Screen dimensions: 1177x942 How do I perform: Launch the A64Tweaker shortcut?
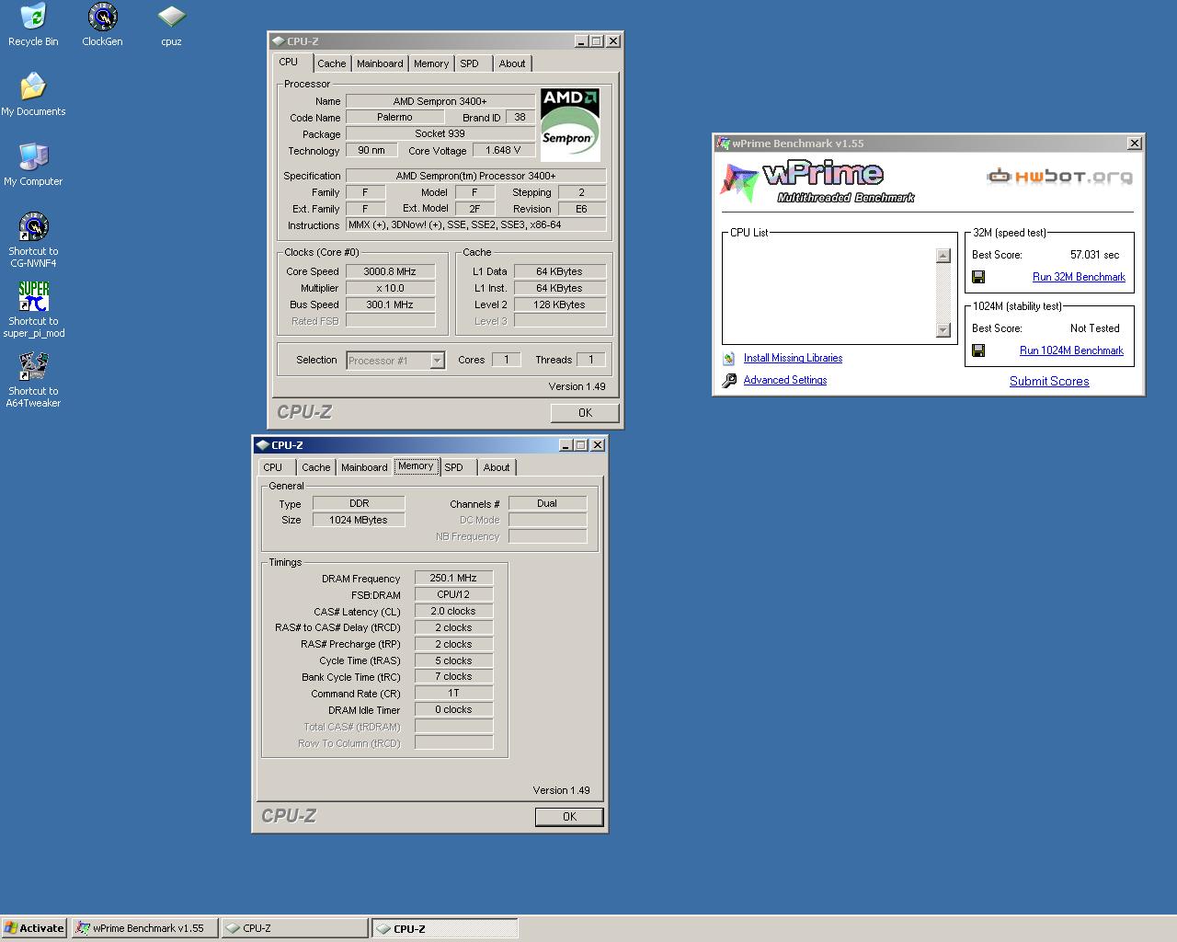[33, 367]
